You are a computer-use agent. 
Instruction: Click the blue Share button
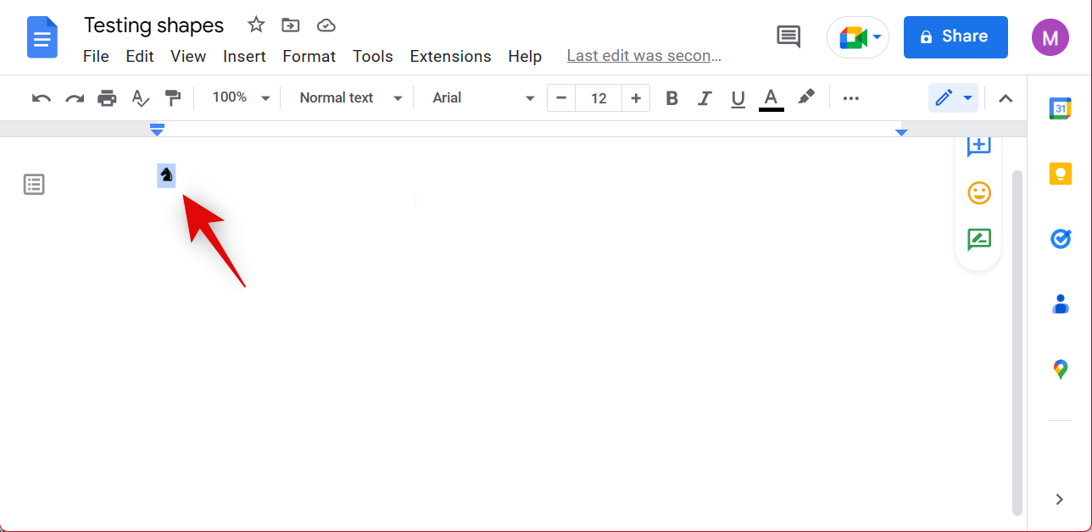coord(955,36)
